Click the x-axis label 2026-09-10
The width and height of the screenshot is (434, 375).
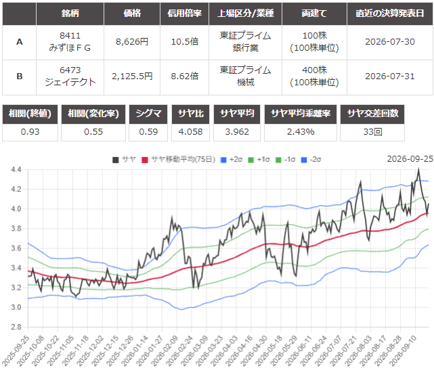[403, 351]
